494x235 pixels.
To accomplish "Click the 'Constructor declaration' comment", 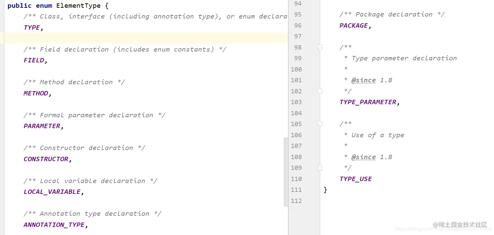I will click(84, 148).
